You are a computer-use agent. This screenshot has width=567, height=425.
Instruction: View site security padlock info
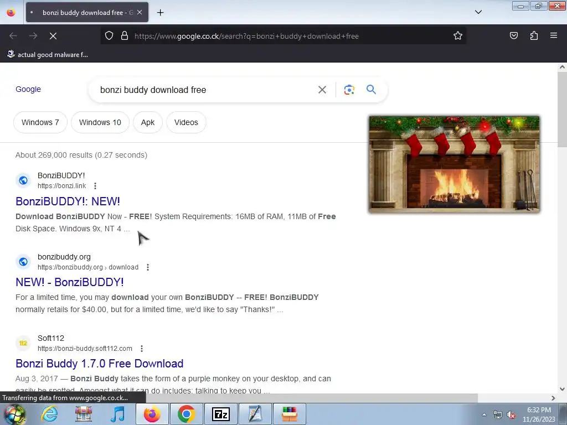pos(125,36)
